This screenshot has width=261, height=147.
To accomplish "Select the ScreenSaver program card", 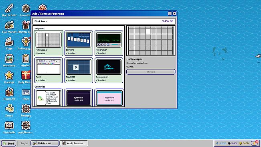I will point(109,70).
